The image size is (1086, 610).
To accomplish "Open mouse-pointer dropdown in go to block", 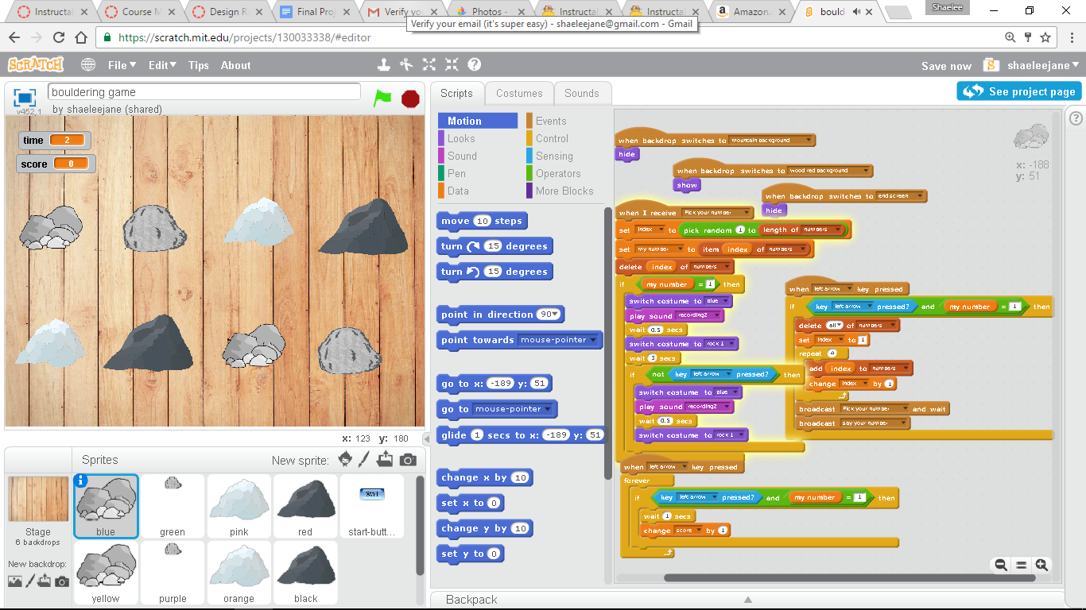I will click(x=547, y=409).
